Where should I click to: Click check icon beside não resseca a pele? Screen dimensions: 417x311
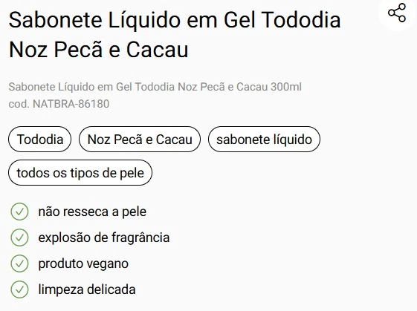19,212
